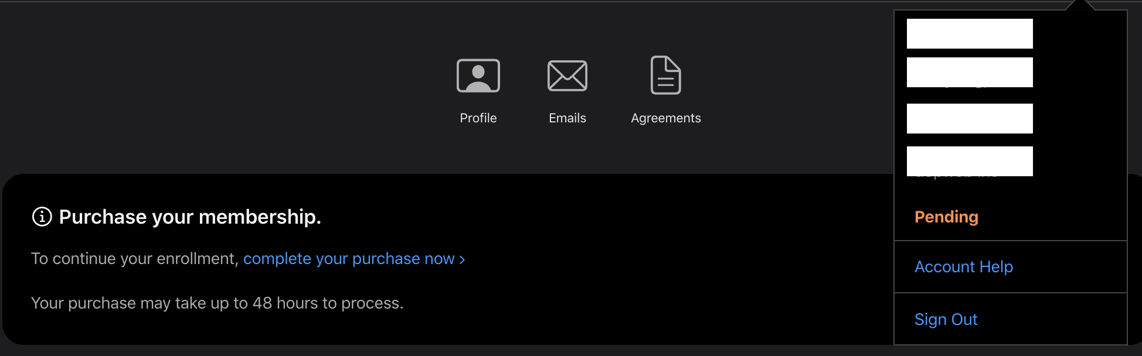Click the 48 hours processing notice text
Image resolution: width=1142 pixels, height=356 pixels.
click(217, 303)
